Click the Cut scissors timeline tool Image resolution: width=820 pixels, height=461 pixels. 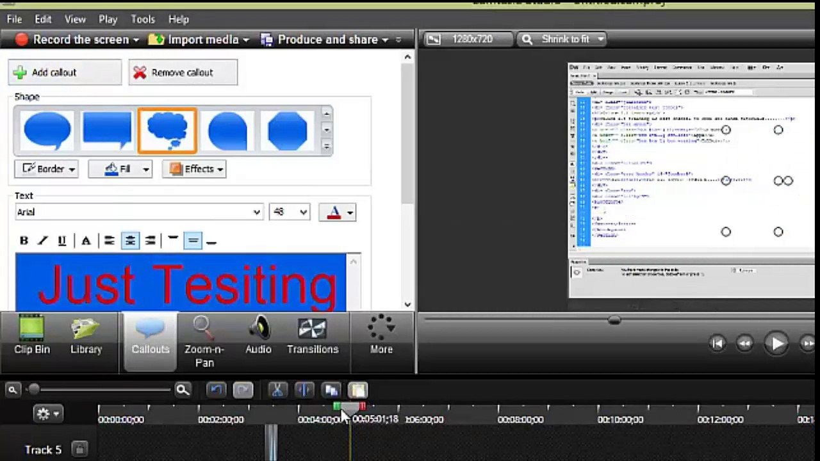click(x=277, y=390)
